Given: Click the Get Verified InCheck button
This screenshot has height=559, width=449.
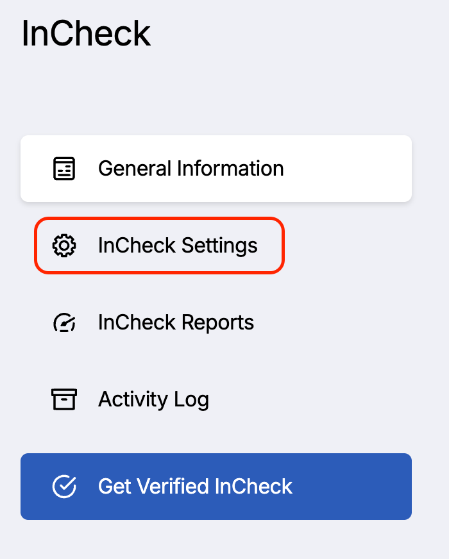Looking at the screenshot, I should 216,487.
